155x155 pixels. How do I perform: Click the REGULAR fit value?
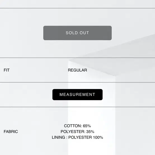(77, 70)
